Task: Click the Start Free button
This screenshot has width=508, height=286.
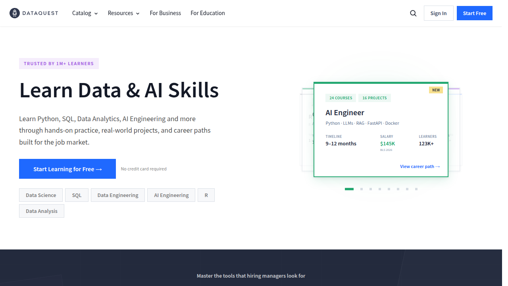Action: click(x=475, y=13)
